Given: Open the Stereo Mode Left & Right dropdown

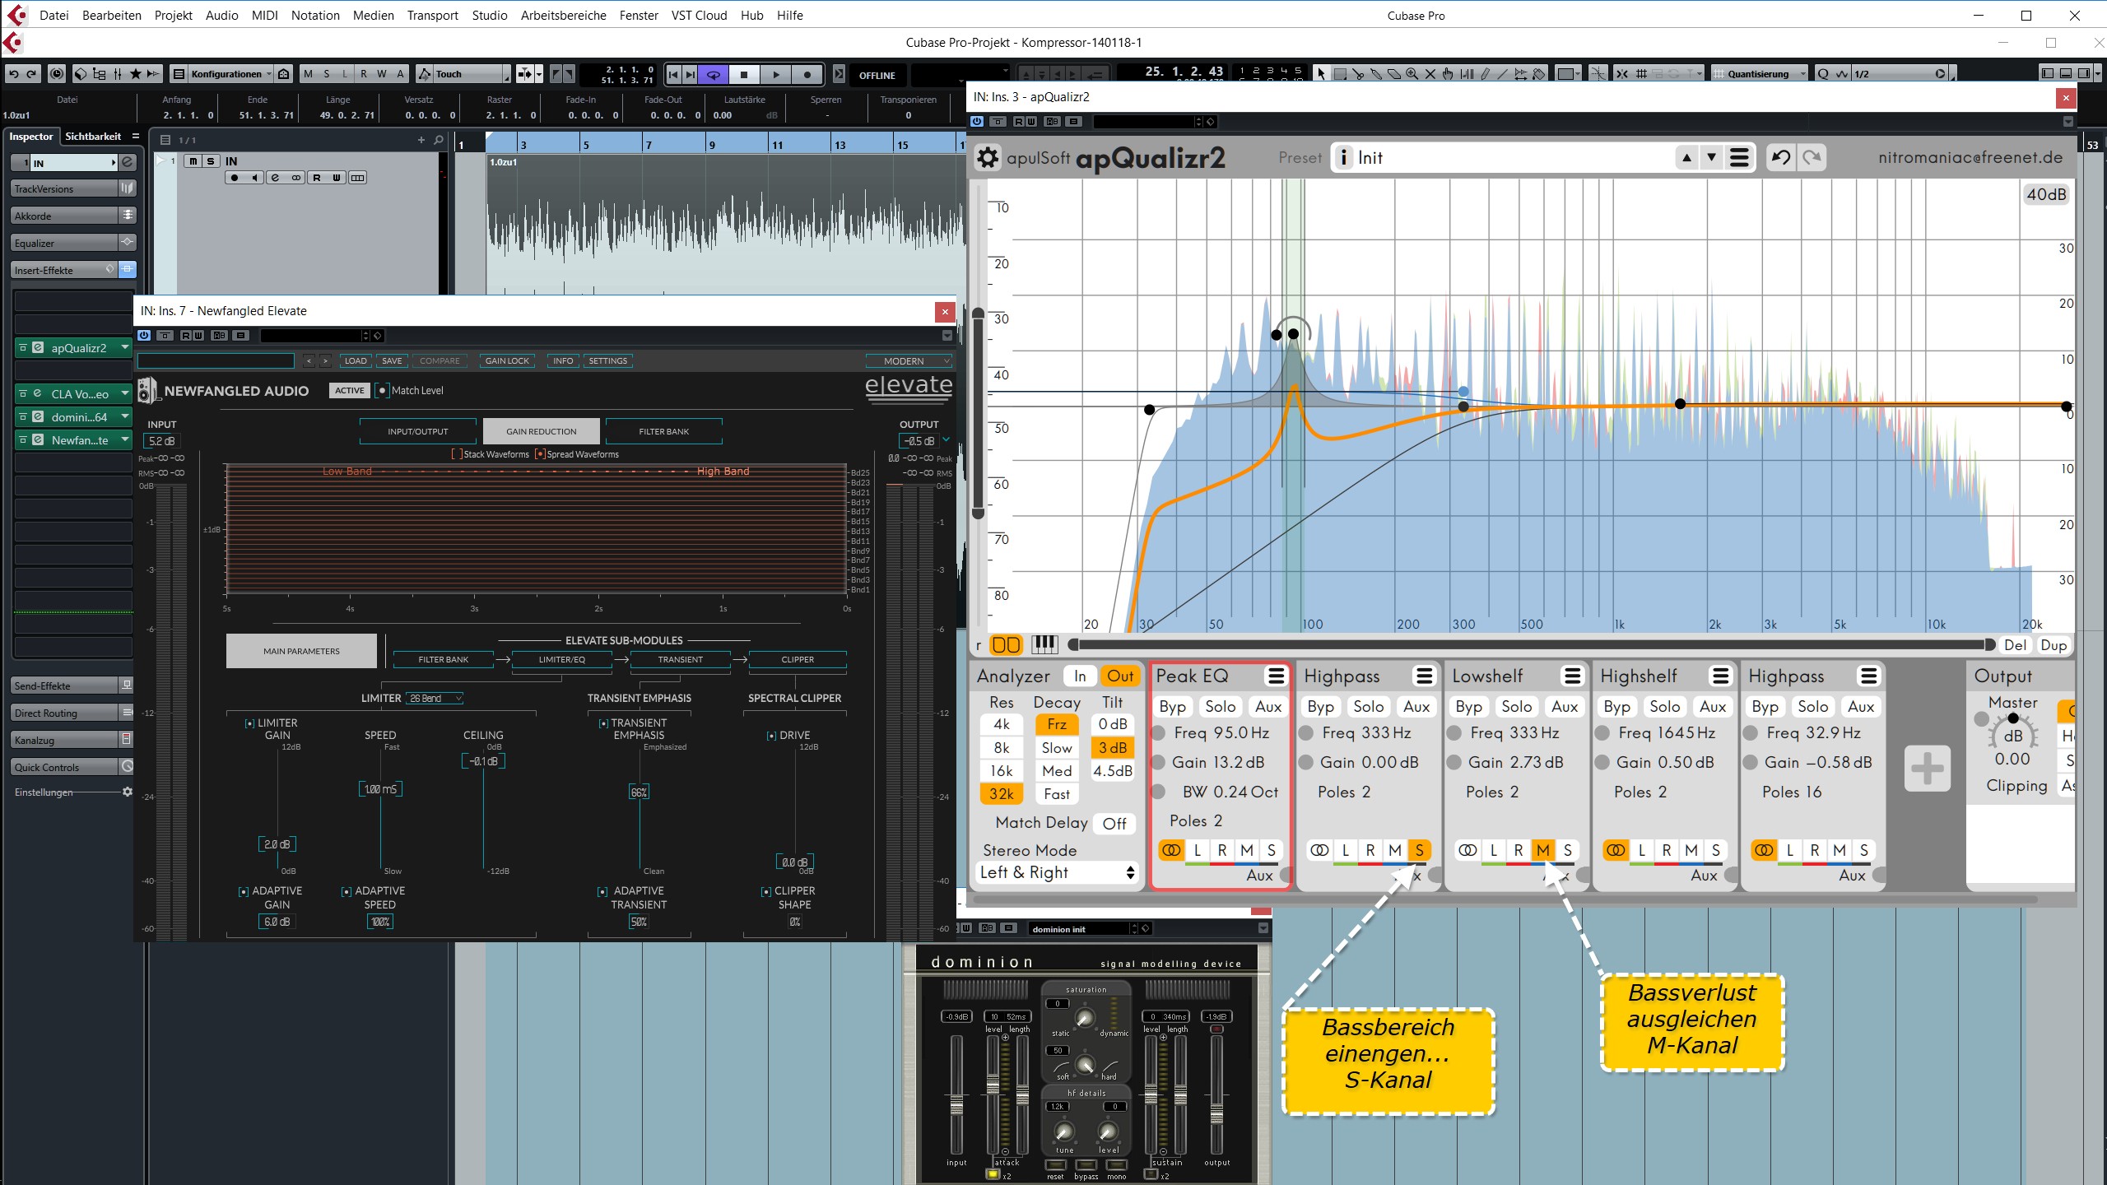Looking at the screenshot, I should point(1058,873).
